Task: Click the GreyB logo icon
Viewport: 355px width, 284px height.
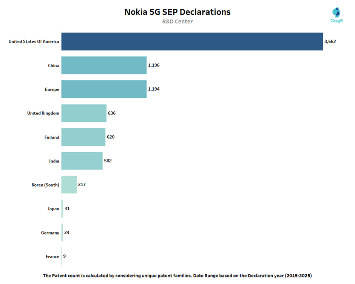Action: [336, 12]
